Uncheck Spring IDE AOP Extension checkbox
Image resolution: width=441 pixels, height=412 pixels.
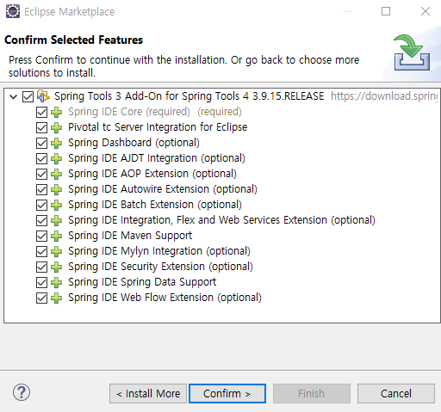(41, 174)
